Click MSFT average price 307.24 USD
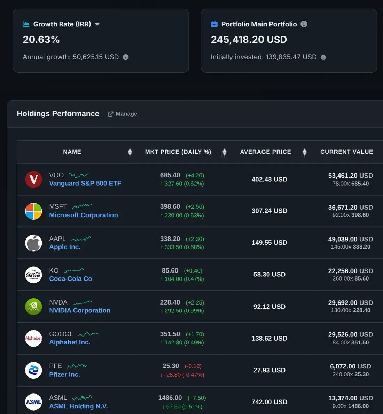This screenshot has height=414, width=383. click(x=269, y=211)
